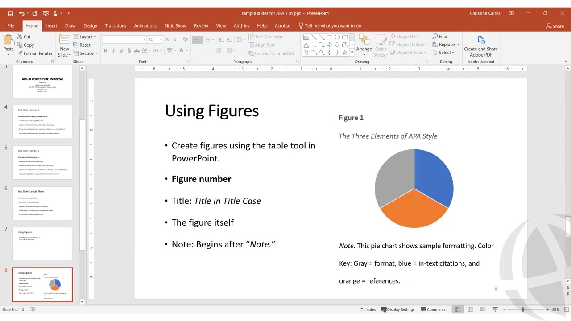Open Comments pane from status bar
Viewport: 571px width, 321px height.
coord(432,309)
